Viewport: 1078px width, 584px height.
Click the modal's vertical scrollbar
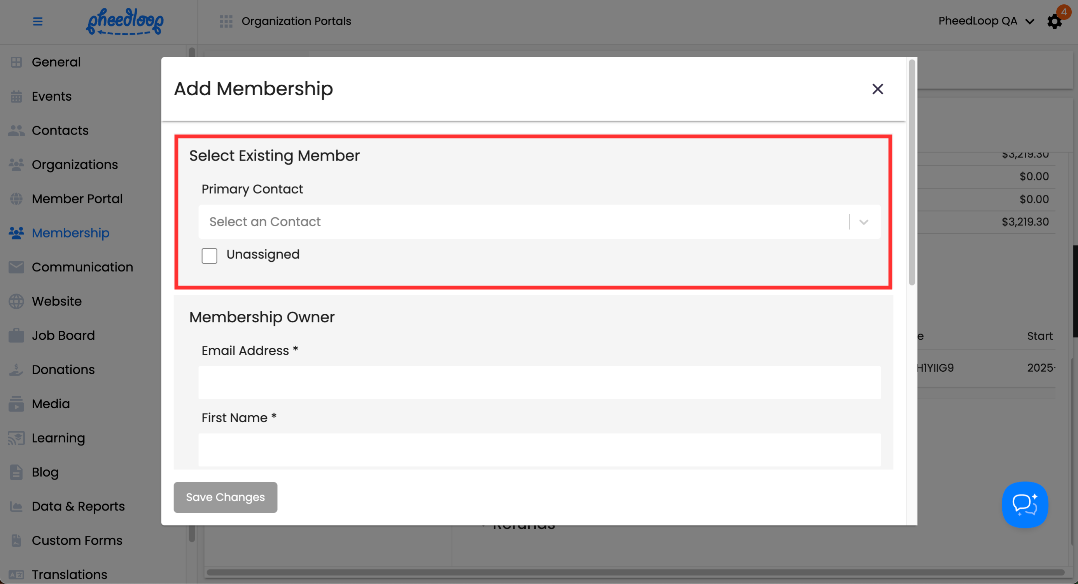912,171
